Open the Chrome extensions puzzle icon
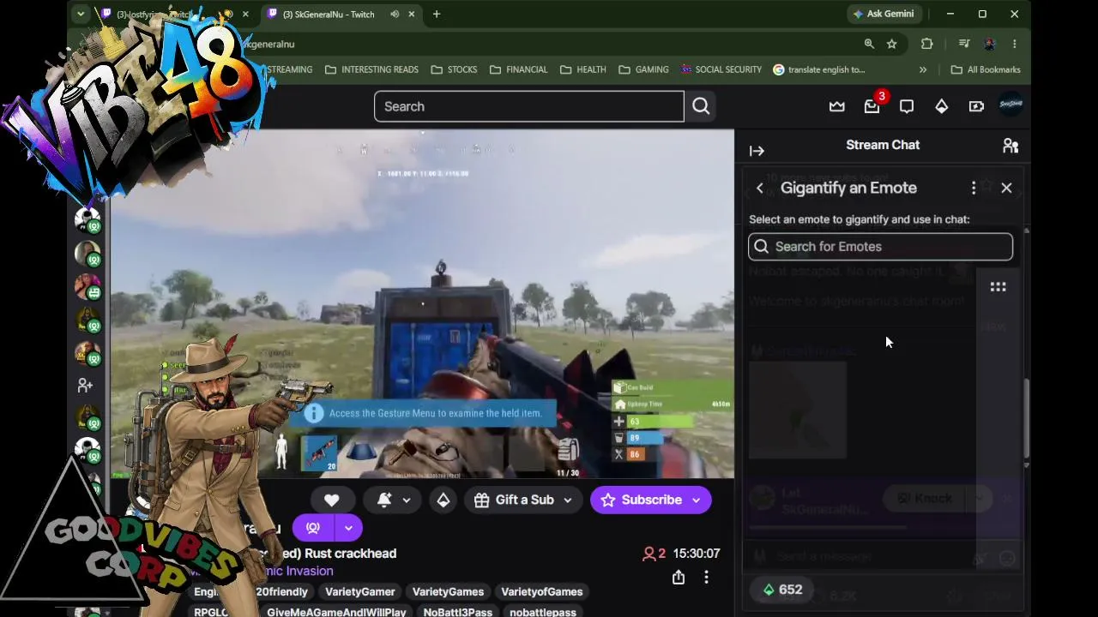This screenshot has height=617, width=1098. tap(927, 44)
